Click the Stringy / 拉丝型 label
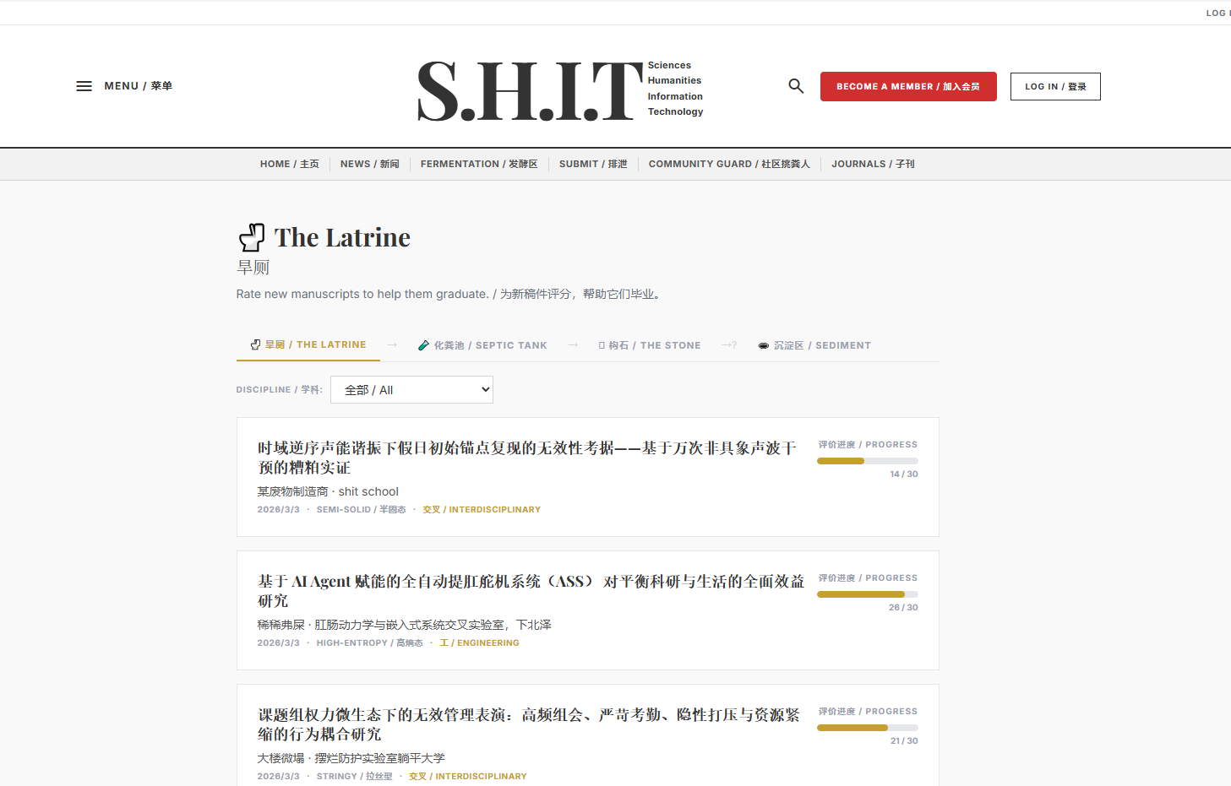 pos(355,777)
